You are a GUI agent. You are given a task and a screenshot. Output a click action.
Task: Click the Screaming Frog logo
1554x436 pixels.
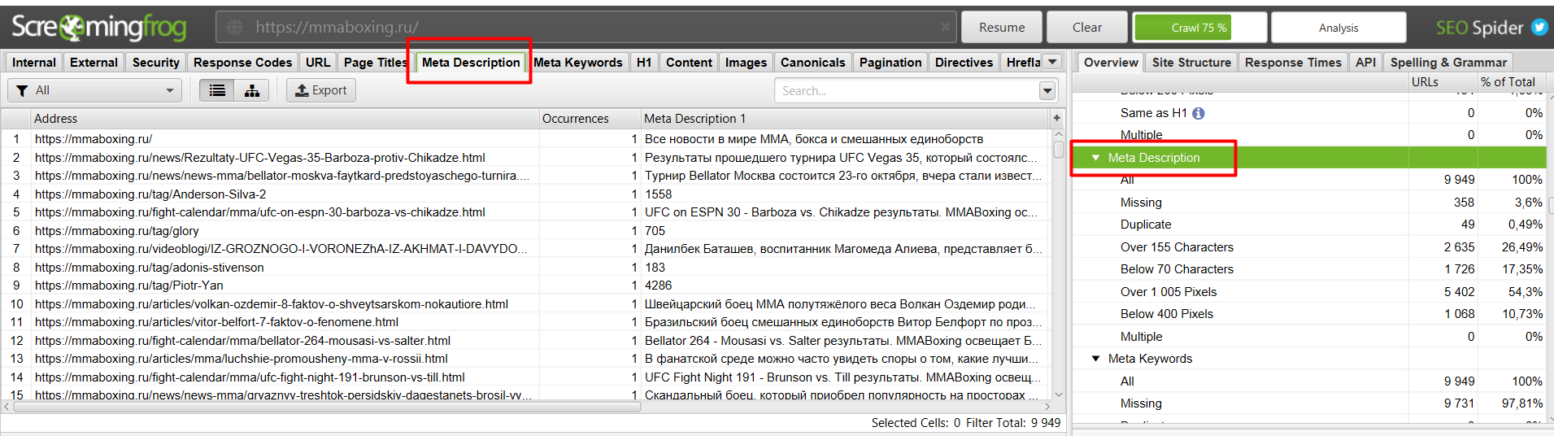(x=99, y=27)
